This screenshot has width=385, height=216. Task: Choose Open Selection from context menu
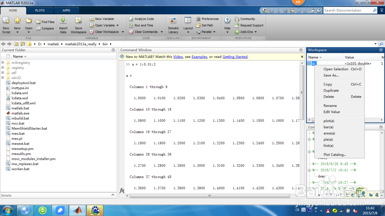[339, 69]
